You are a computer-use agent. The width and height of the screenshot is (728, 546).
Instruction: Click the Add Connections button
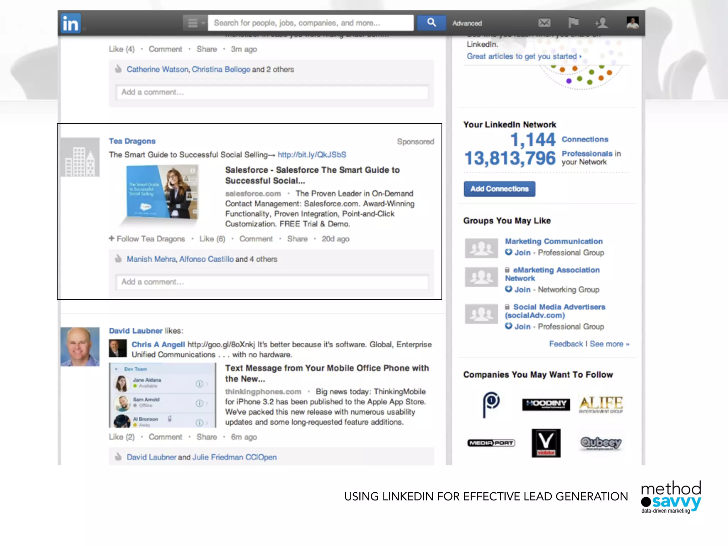tap(499, 189)
